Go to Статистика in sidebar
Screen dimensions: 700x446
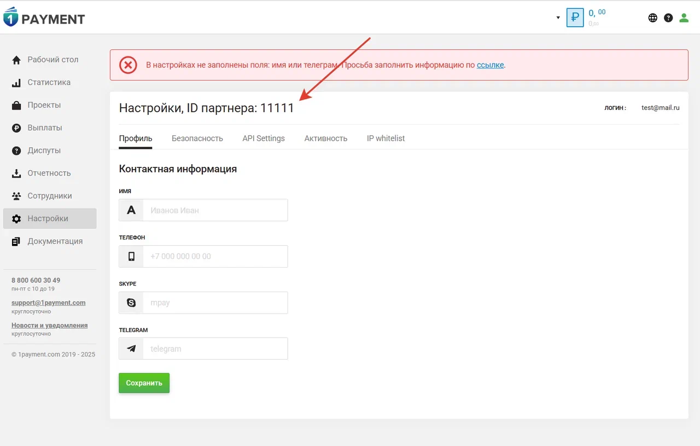pos(49,83)
